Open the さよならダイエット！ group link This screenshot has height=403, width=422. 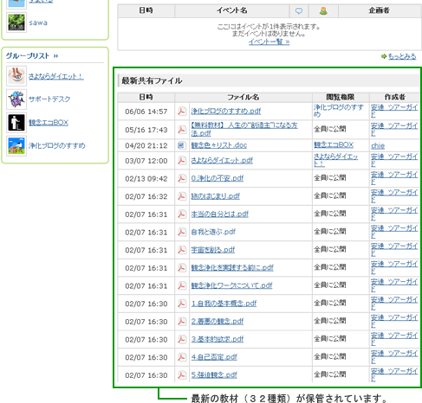click(56, 76)
